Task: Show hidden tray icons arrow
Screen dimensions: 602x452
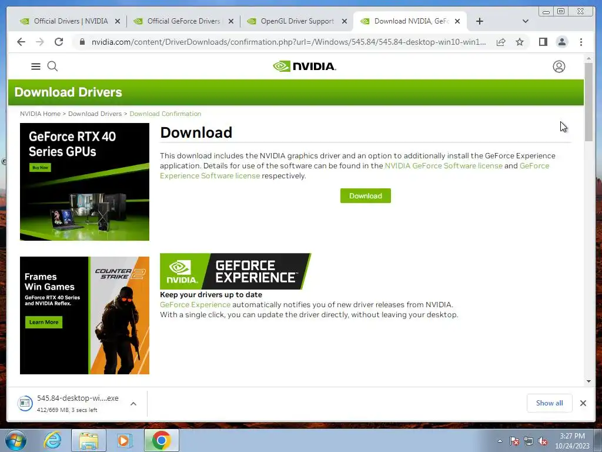Action: 500,441
